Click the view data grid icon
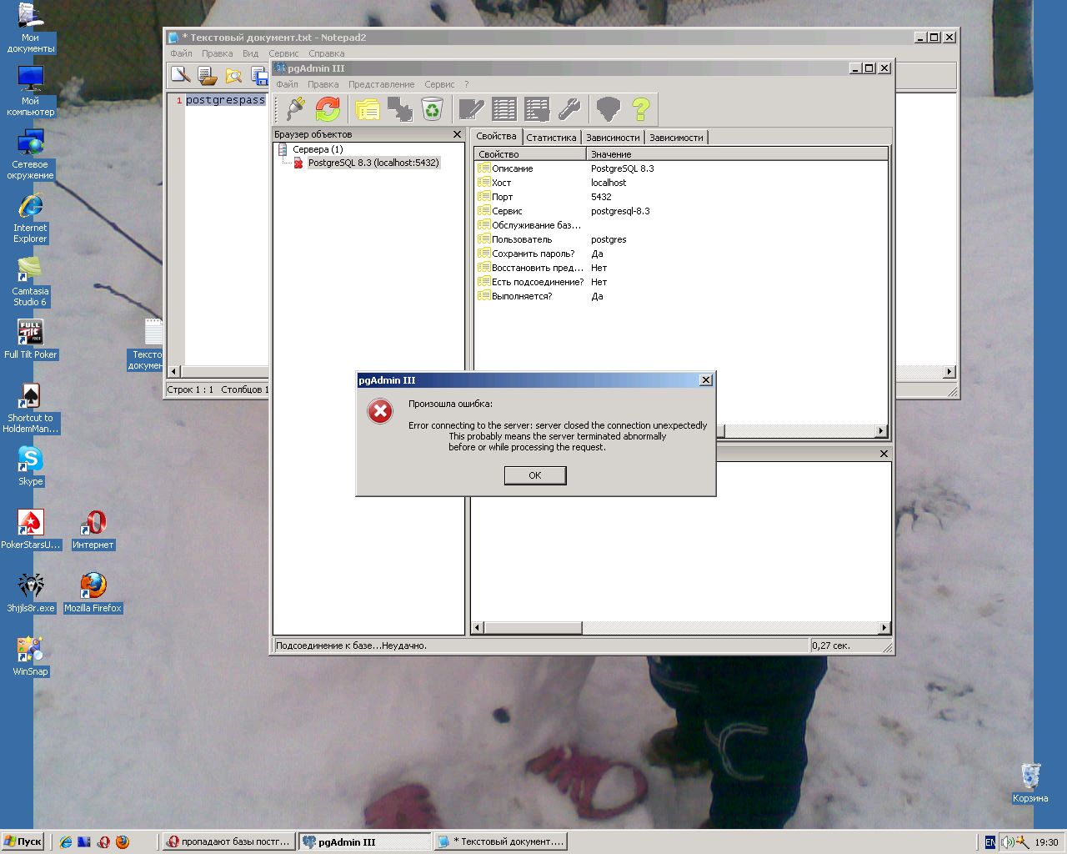The width and height of the screenshot is (1067, 854). pyautogui.click(x=504, y=109)
